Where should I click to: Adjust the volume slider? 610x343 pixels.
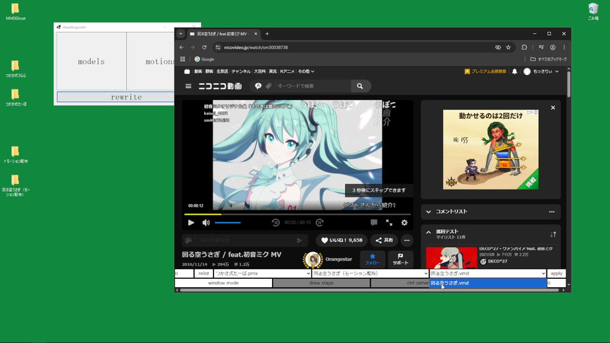pyautogui.click(x=228, y=222)
